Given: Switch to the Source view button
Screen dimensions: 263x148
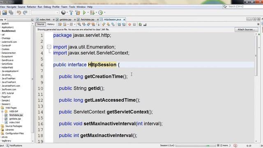Looking at the screenshot, I should point(41,24).
